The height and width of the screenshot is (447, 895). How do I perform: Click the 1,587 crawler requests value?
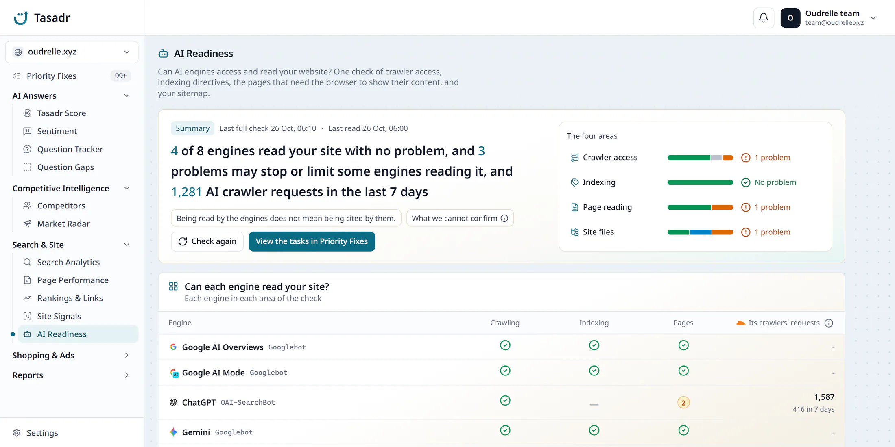tap(824, 397)
